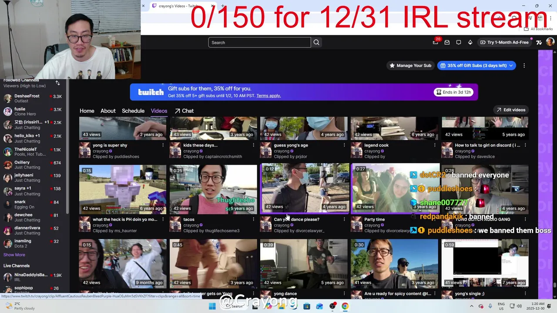Open the Twitch drops inventory mailbox icon
Viewport: 557px width, 313px height.
tap(447, 42)
